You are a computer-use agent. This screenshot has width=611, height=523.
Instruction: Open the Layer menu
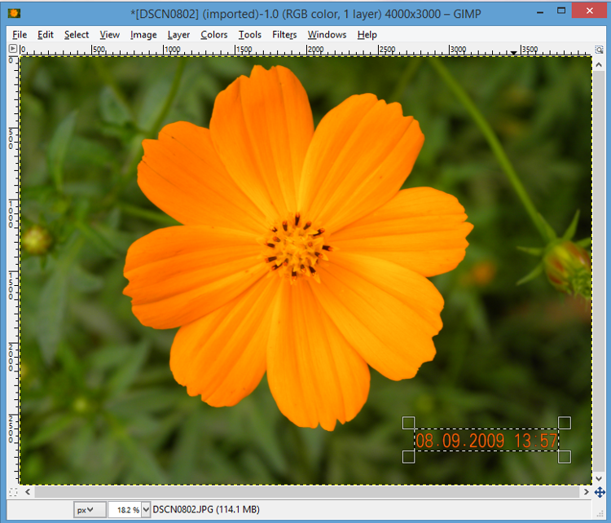pos(178,35)
